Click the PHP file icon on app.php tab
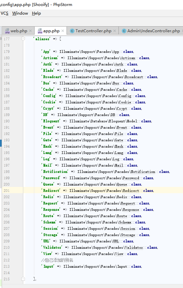 tap(40, 31)
